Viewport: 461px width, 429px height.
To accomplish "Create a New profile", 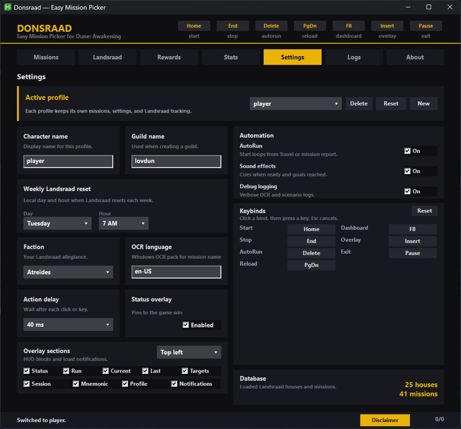I will point(424,104).
